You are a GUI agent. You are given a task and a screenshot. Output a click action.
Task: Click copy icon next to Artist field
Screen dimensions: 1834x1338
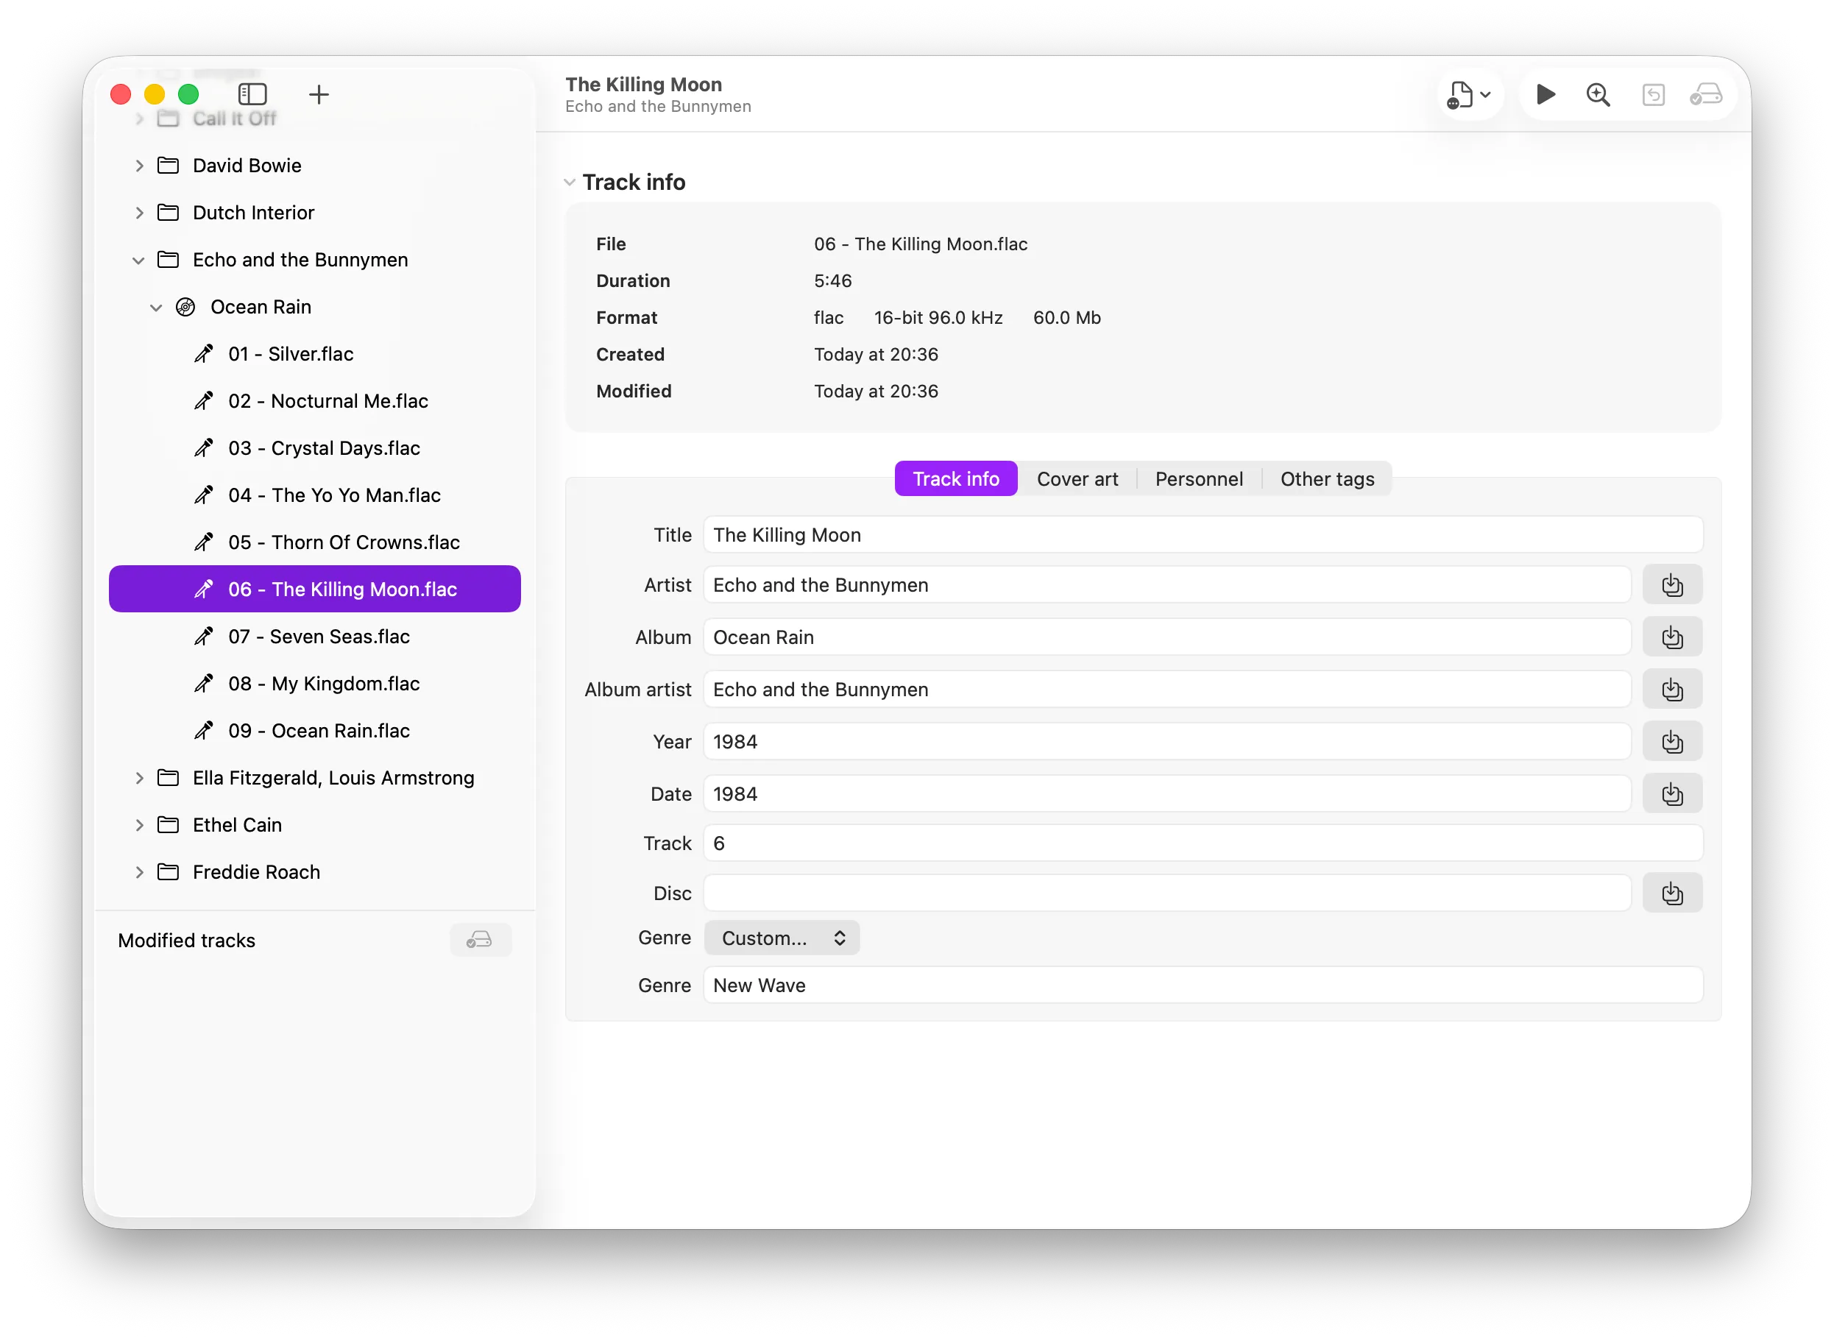(x=1671, y=585)
